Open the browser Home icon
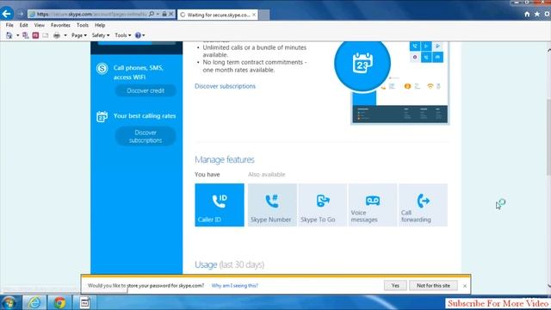The width and height of the screenshot is (551, 310). pyautogui.click(x=527, y=14)
